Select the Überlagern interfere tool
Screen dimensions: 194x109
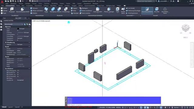click(84, 8)
